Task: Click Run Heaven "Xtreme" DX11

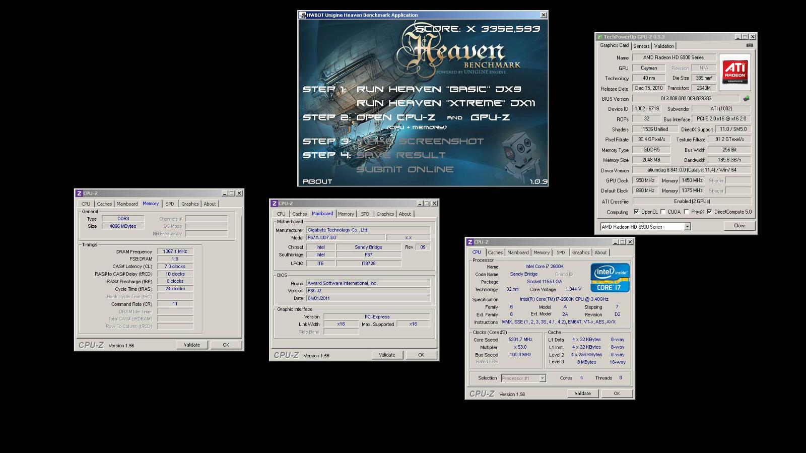Action: coord(446,103)
